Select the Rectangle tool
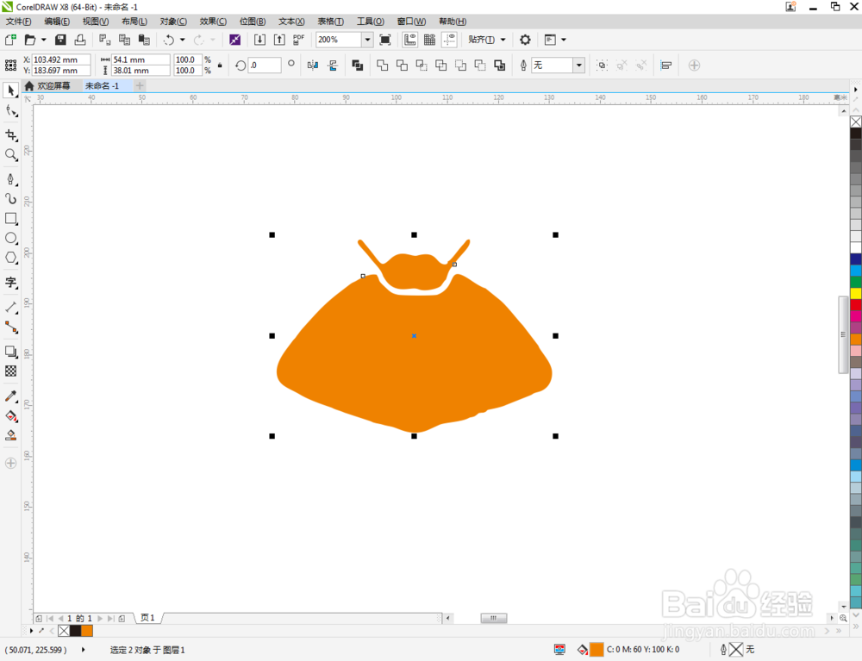This screenshot has width=862, height=661. [x=11, y=219]
